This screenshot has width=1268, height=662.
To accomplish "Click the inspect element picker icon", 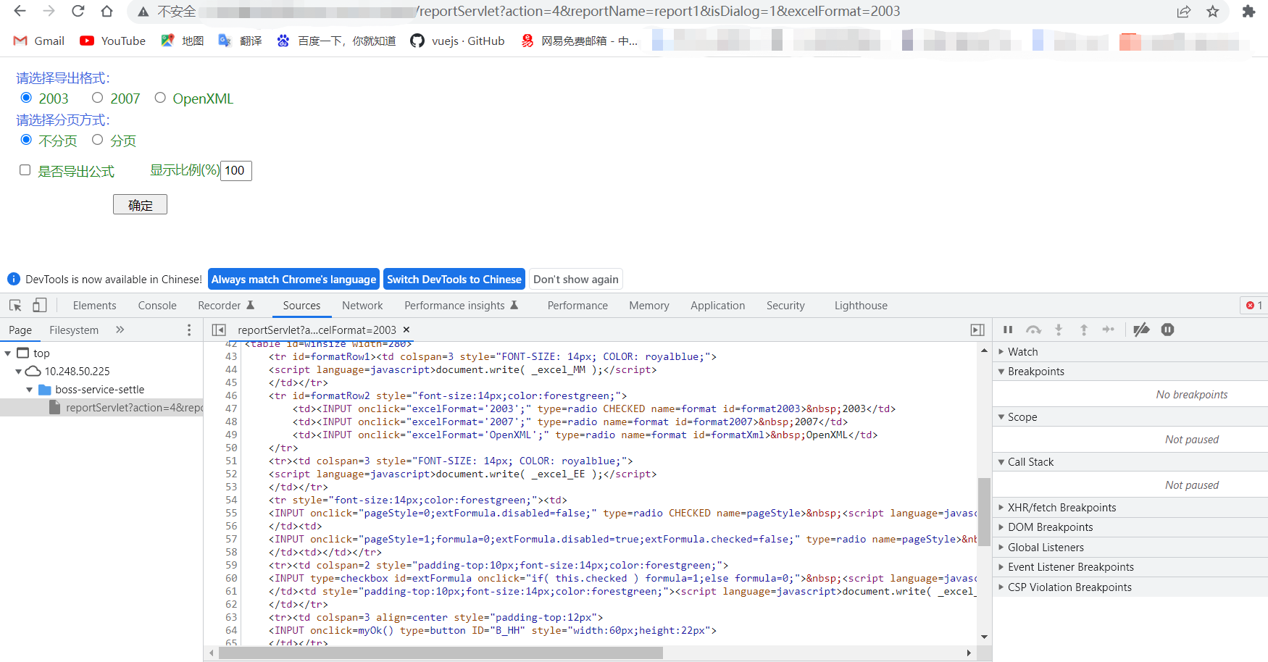I will pos(15,306).
